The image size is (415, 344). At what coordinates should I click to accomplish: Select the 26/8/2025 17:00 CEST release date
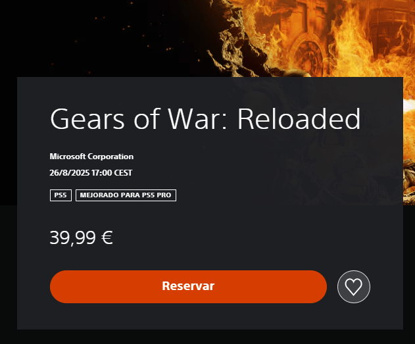click(91, 173)
